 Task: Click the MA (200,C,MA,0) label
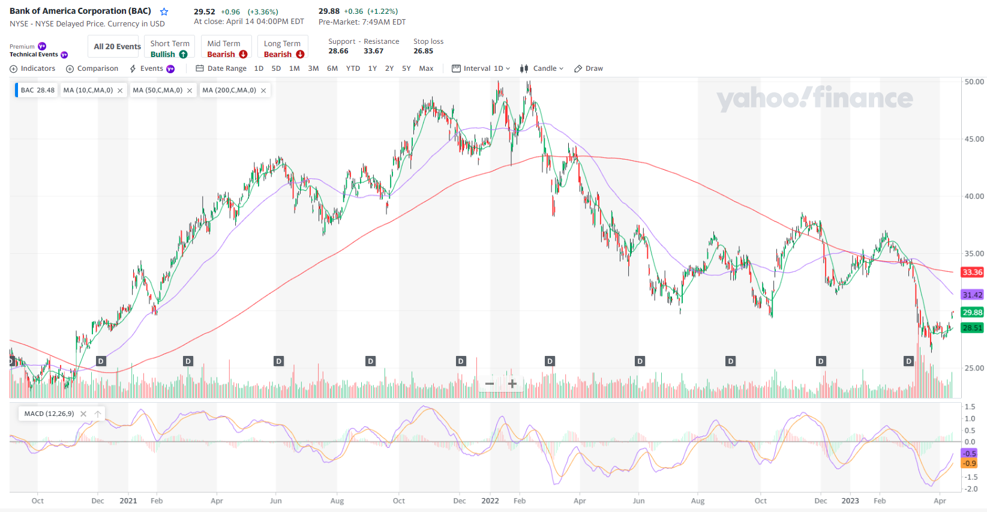(229, 91)
